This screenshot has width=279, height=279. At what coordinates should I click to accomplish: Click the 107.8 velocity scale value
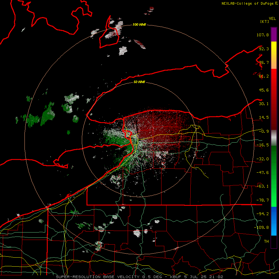(263, 35)
